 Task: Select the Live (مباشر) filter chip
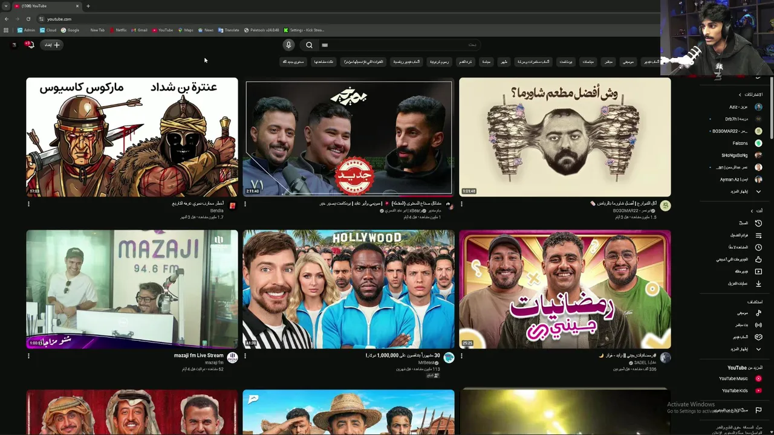tap(608, 62)
